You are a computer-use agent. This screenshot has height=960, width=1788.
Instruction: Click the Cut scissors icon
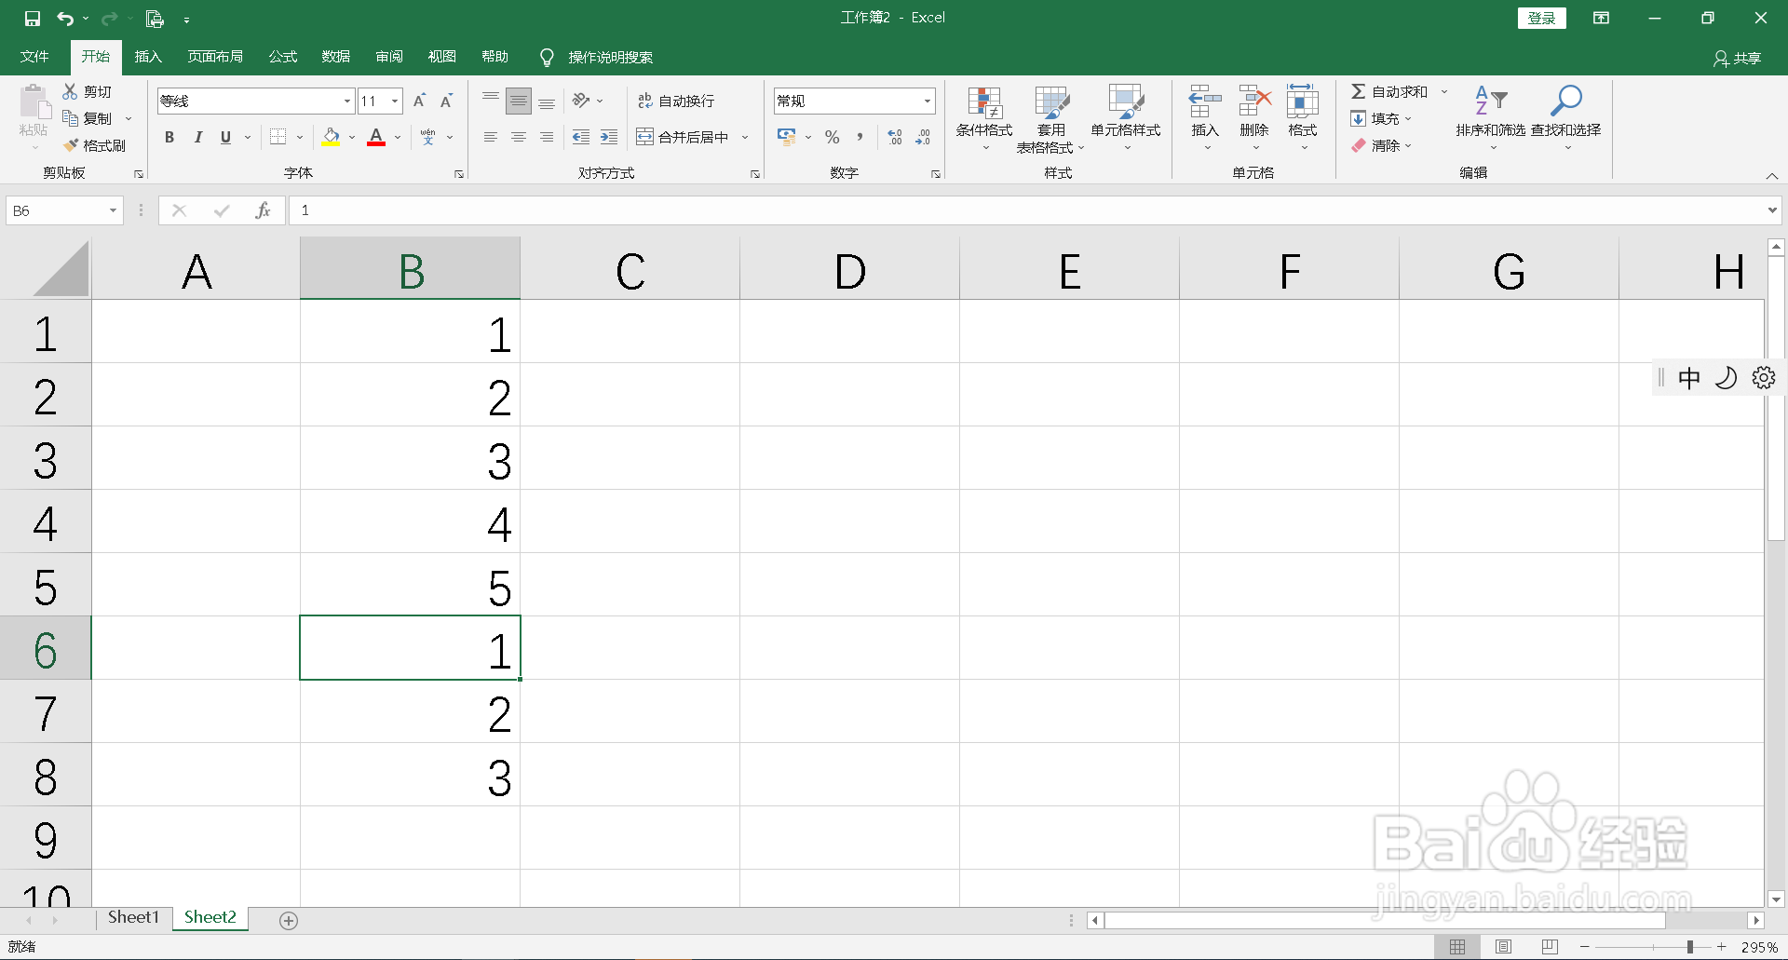70,91
